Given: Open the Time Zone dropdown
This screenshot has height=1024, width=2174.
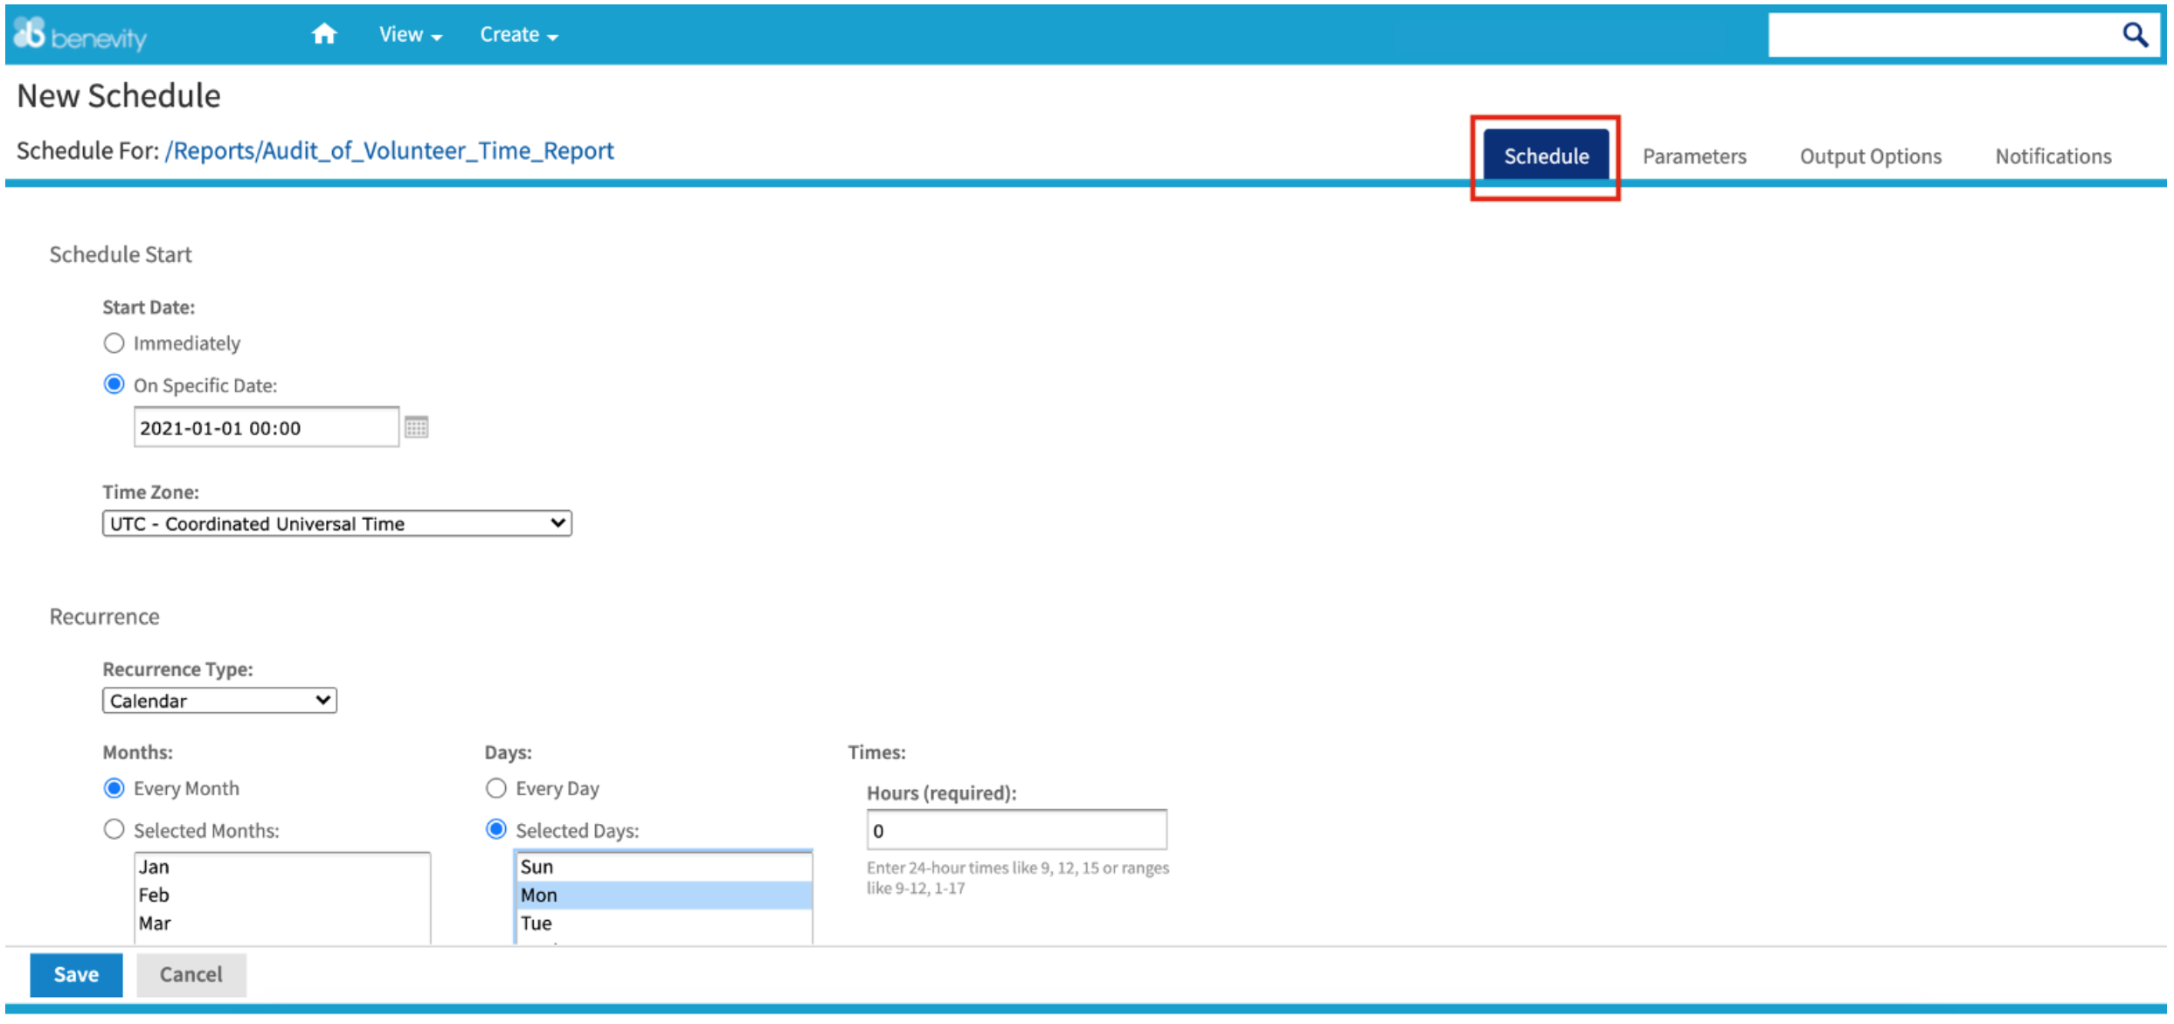Looking at the screenshot, I should [336, 523].
